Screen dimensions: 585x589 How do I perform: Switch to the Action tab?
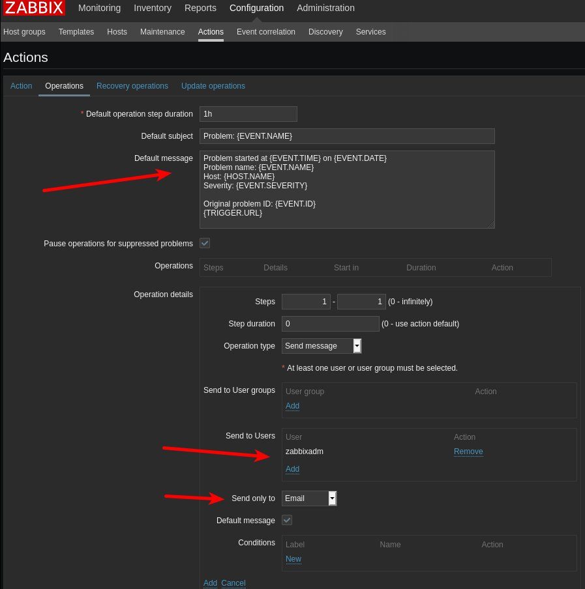(21, 86)
